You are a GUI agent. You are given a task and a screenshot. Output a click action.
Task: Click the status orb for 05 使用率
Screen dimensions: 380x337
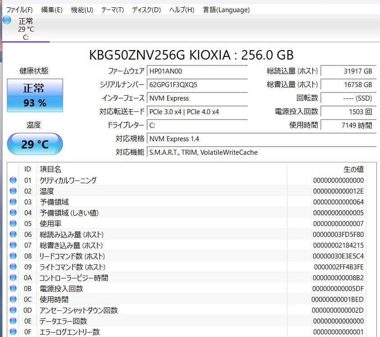[13, 223]
